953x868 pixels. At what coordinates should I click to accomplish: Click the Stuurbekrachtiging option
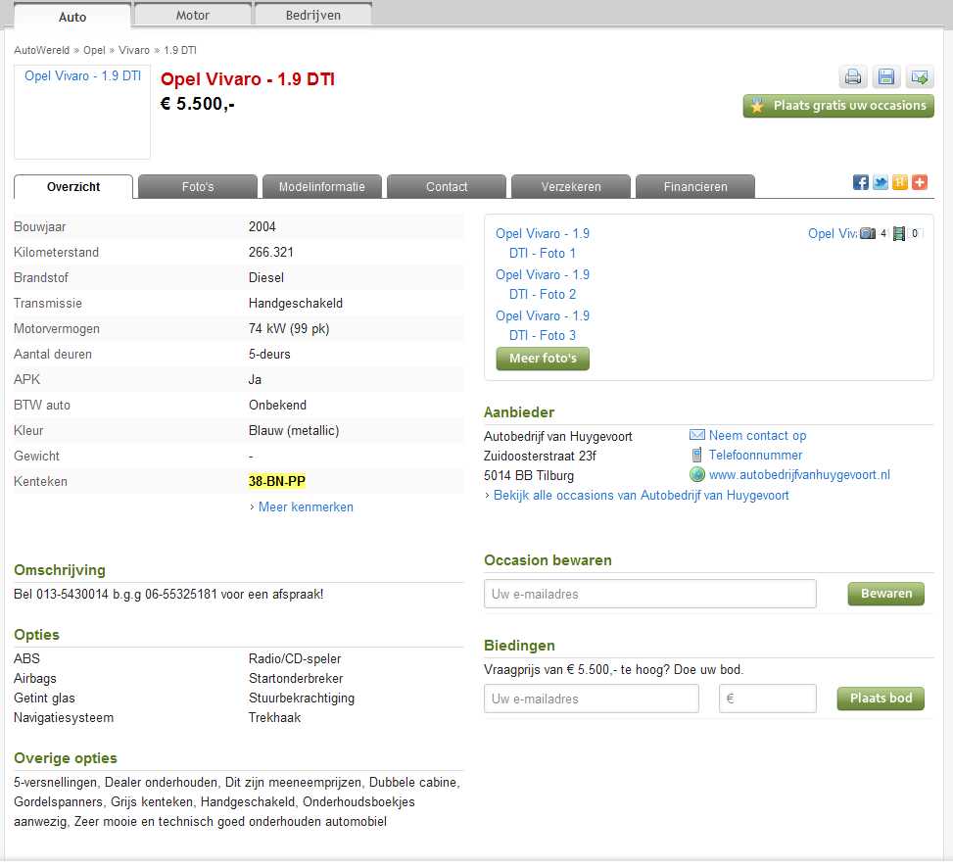point(302,699)
